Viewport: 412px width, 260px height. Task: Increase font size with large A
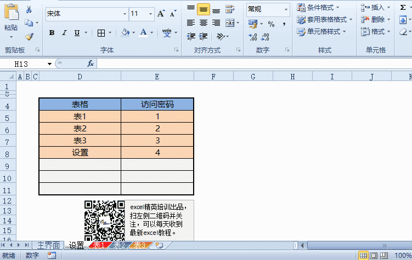(x=161, y=13)
